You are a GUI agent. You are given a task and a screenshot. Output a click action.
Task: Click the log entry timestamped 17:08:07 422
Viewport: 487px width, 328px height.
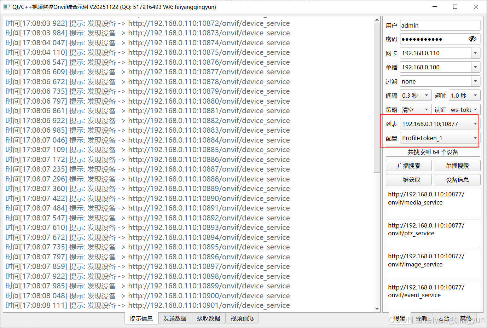click(x=148, y=198)
